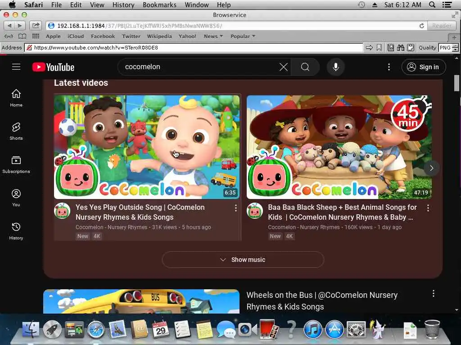Open Shorts in the sidebar
This screenshot has width=461, height=345.
click(16, 132)
